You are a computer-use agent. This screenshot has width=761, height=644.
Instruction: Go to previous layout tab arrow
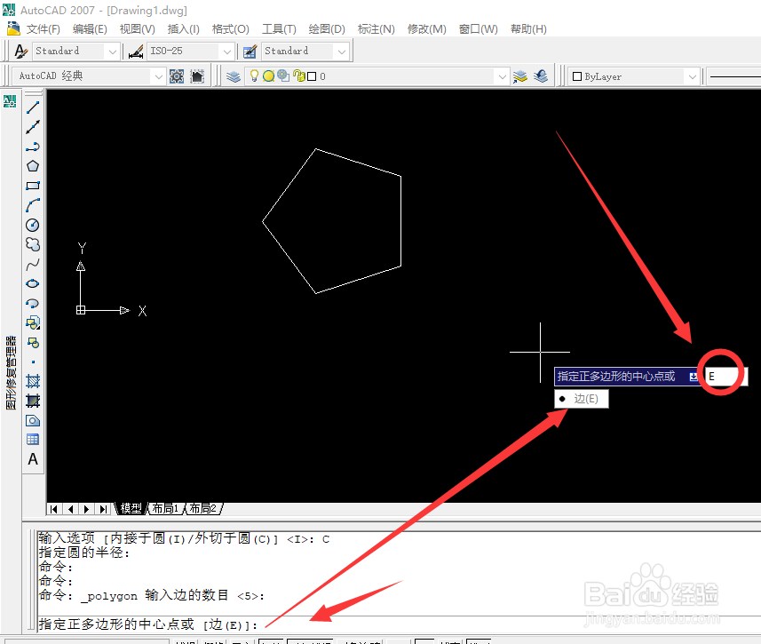coord(71,509)
